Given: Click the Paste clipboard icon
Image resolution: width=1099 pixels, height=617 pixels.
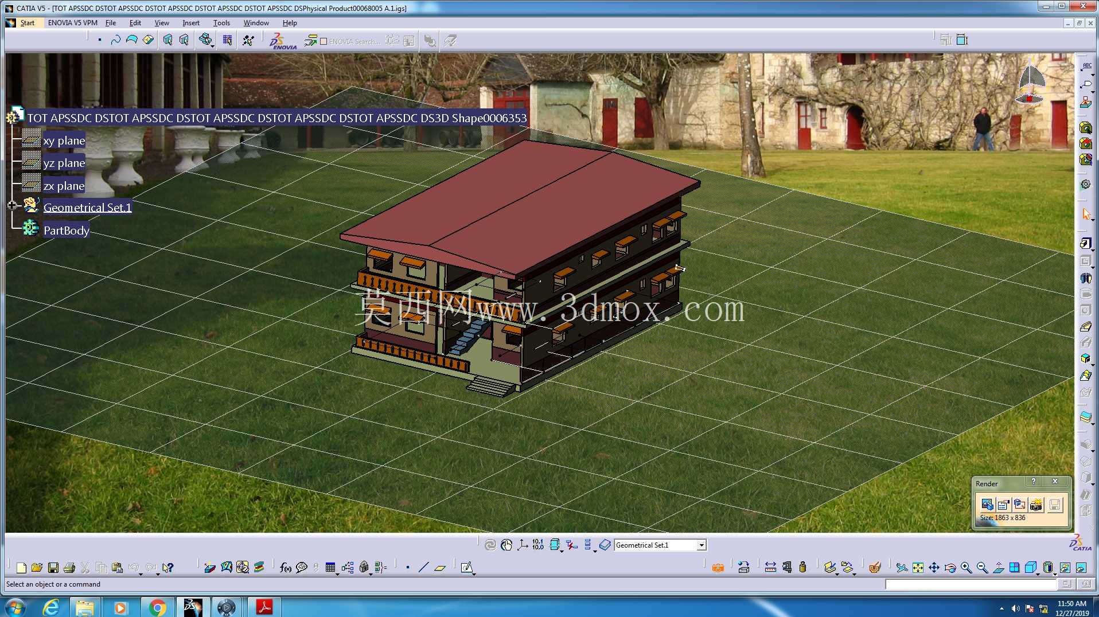Looking at the screenshot, I should [118, 568].
